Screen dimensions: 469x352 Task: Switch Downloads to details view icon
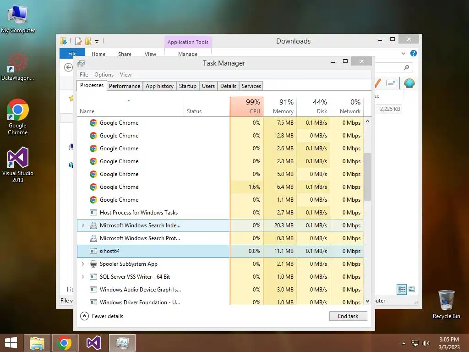pos(401,289)
